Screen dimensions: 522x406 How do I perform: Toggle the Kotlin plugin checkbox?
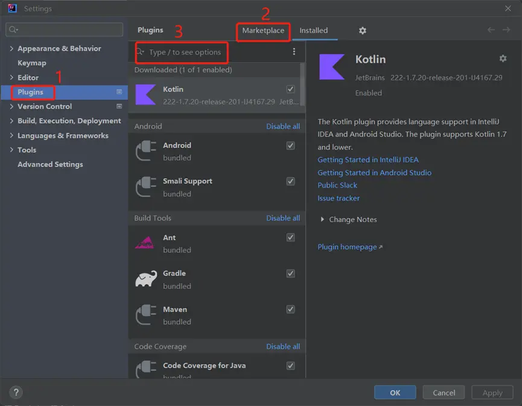[290, 89]
